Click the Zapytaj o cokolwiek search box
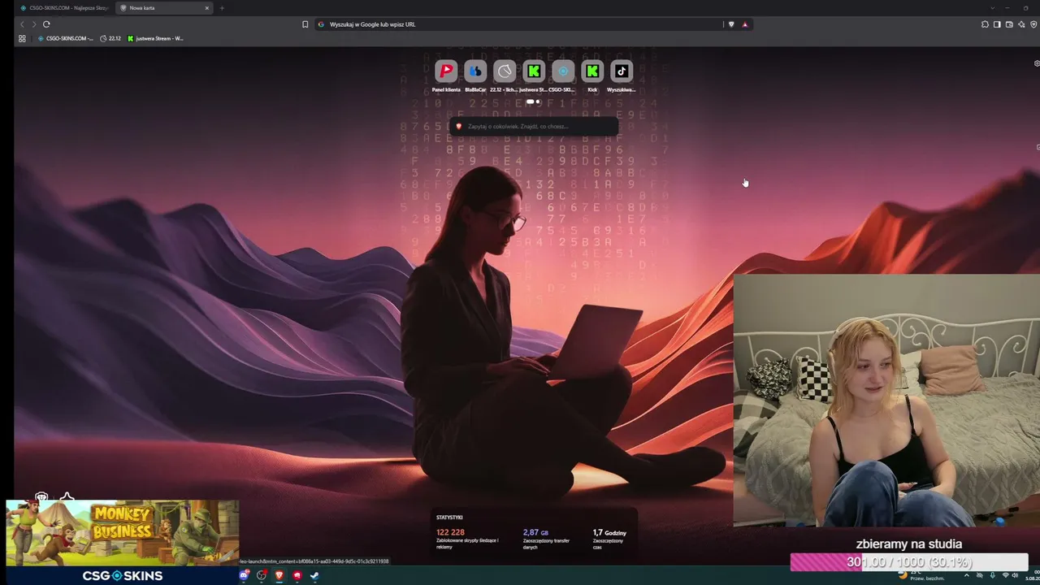This screenshot has width=1040, height=585. click(x=534, y=126)
